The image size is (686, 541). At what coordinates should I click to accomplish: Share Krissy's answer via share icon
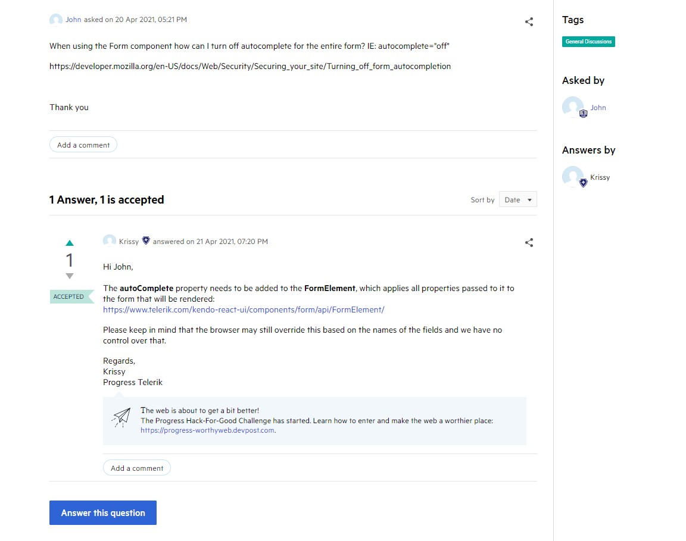tap(529, 243)
